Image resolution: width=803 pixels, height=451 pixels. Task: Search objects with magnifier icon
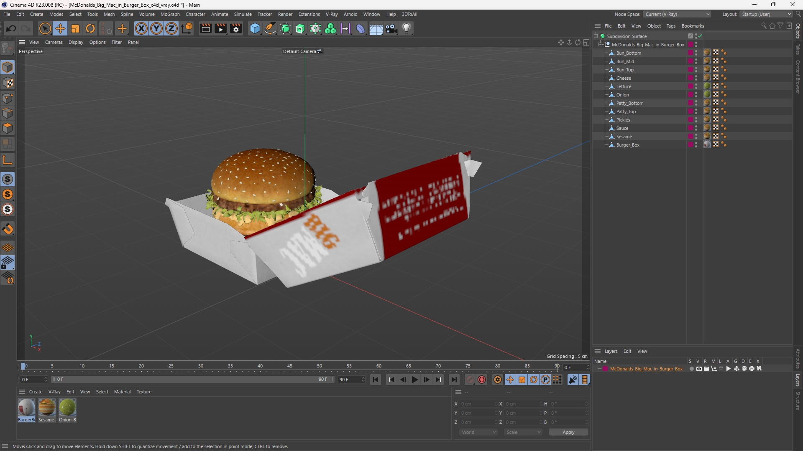point(764,26)
